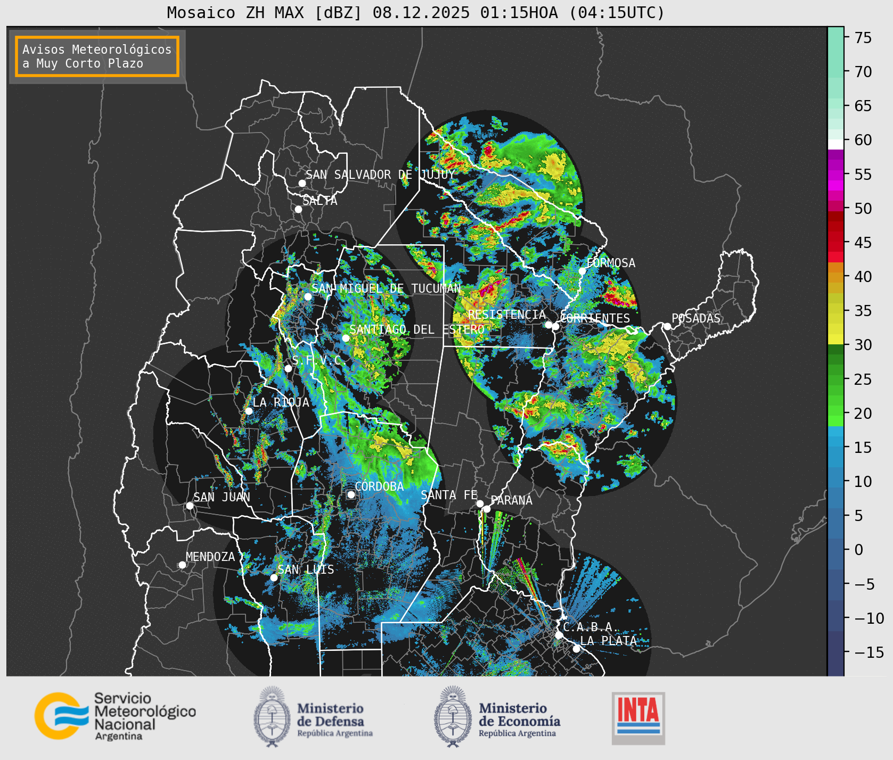
Task: Click the Avisos Meteorológicos a Muy Corto Plazo box
Action: (97, 56)
